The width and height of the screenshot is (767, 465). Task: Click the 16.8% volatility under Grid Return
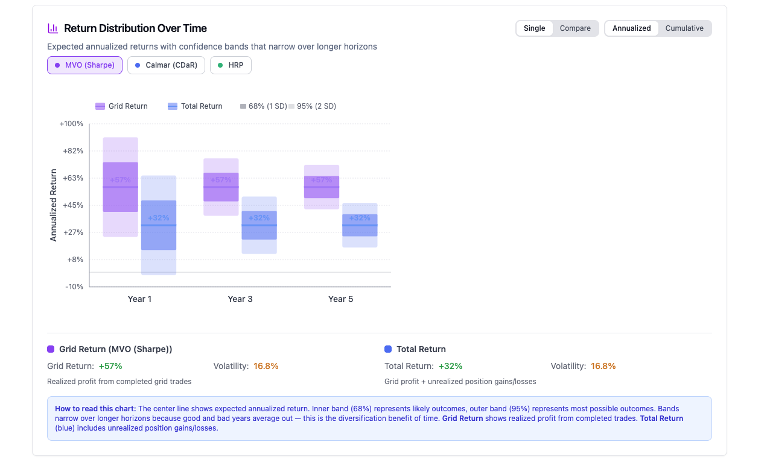(266, 366)
